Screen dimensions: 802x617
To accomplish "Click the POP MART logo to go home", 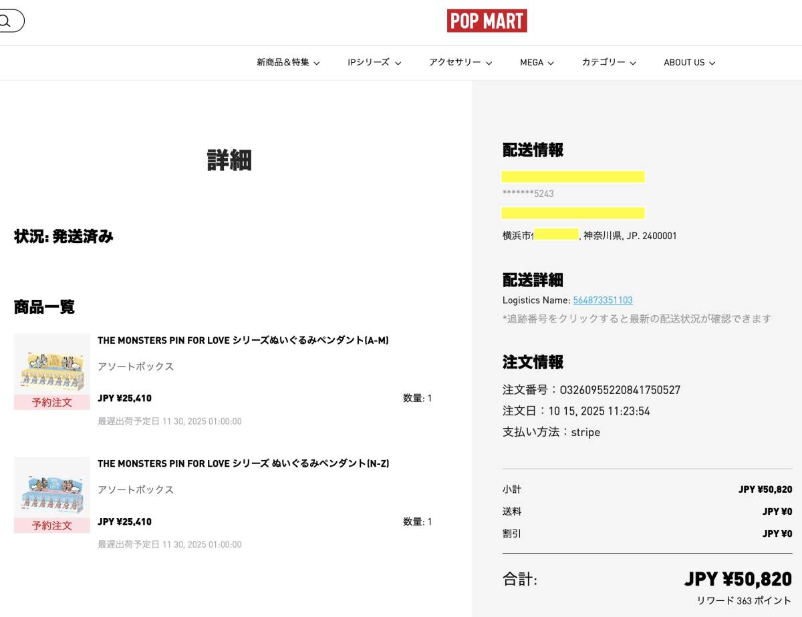I will [x=487, y=21].
